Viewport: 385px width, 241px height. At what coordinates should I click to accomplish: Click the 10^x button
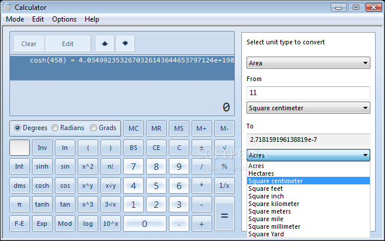(x=110, y=223)
